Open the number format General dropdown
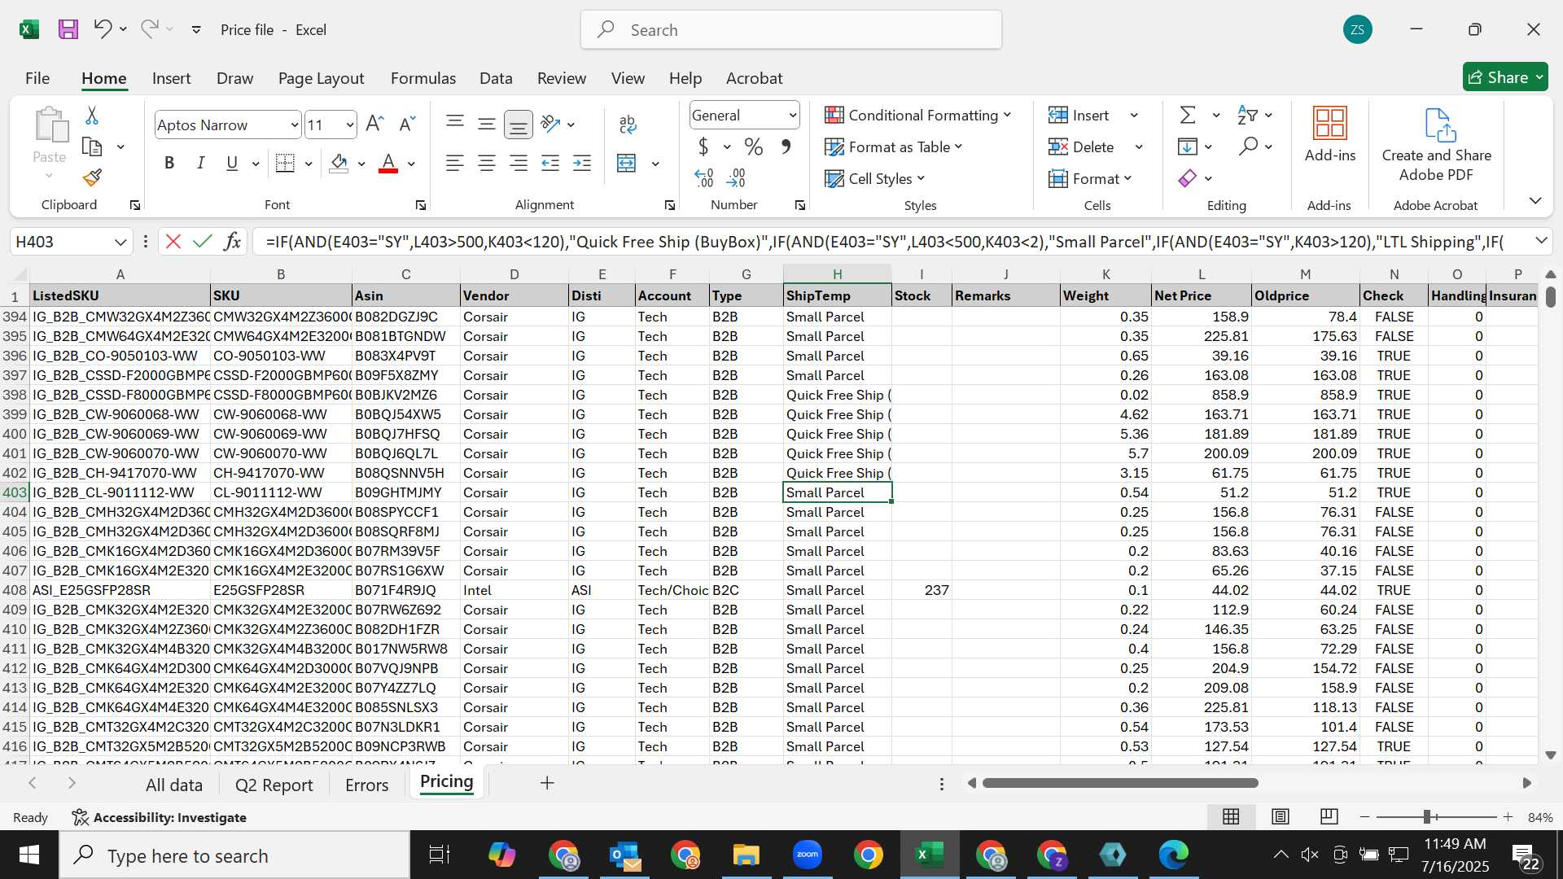This screenshot has height=879, width=1563. click(792, 116)
